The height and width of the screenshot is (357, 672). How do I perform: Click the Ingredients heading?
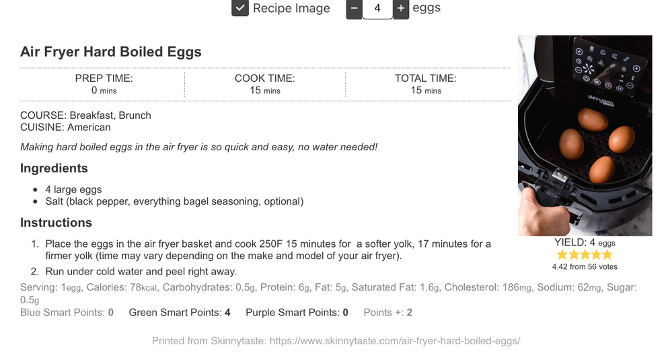click(54, 168)
